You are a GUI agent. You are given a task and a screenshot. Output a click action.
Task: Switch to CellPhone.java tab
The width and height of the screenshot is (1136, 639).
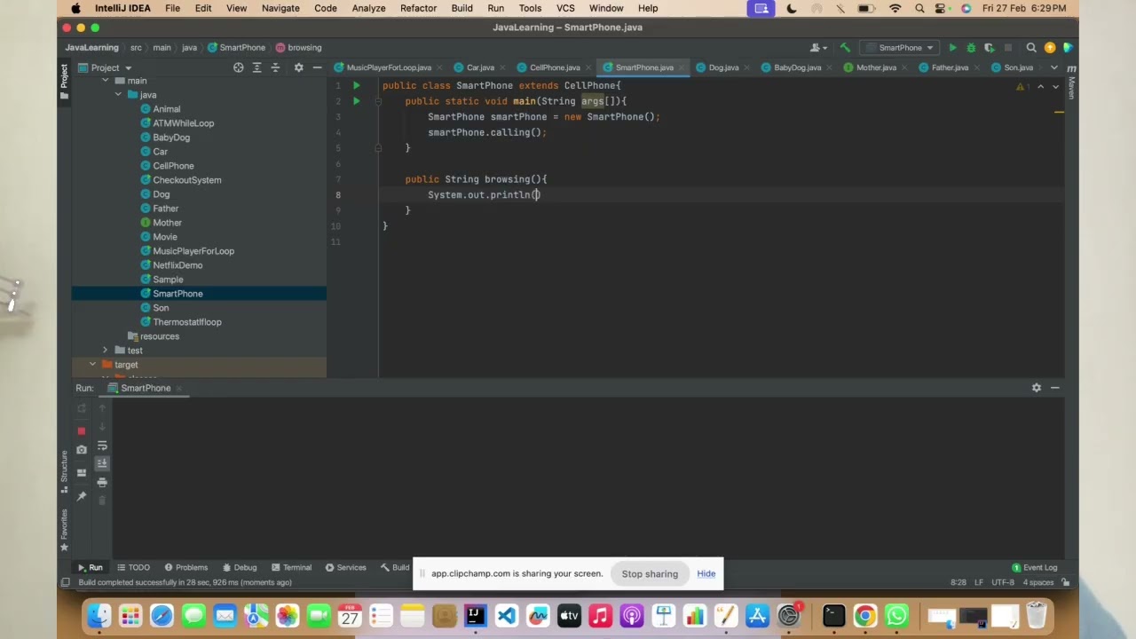pyautogui.click(x=555, y=67)
